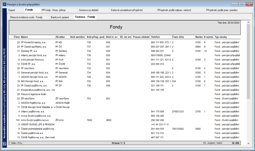Select the Allianz pojišťovna, a.s. row

[125, 112]
